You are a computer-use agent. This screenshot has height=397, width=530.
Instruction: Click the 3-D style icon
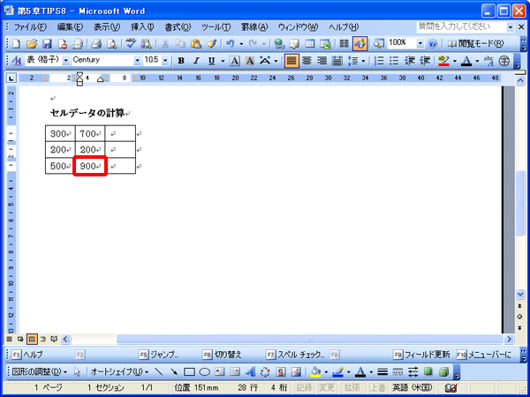coord(443,372)
